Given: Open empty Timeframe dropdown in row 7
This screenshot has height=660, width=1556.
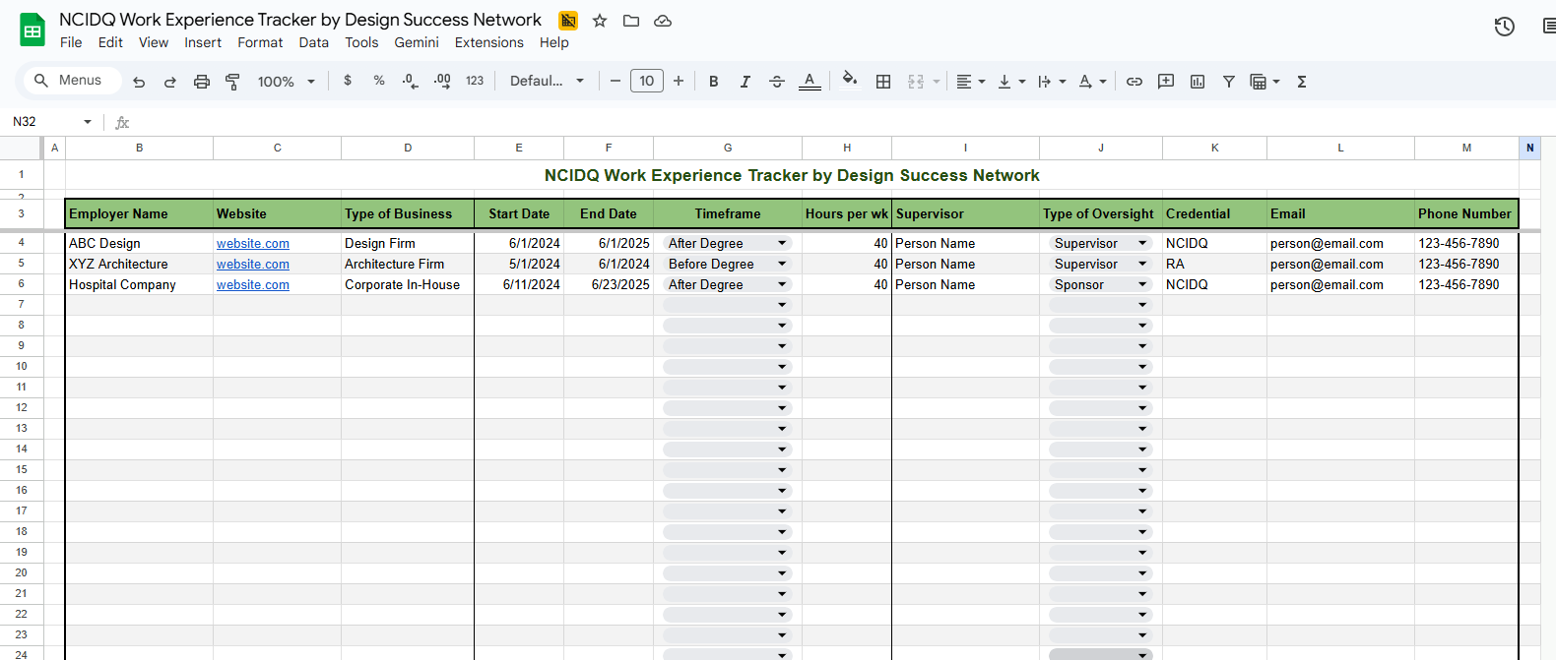Looking at the screenshot, I should coord(728,305).
